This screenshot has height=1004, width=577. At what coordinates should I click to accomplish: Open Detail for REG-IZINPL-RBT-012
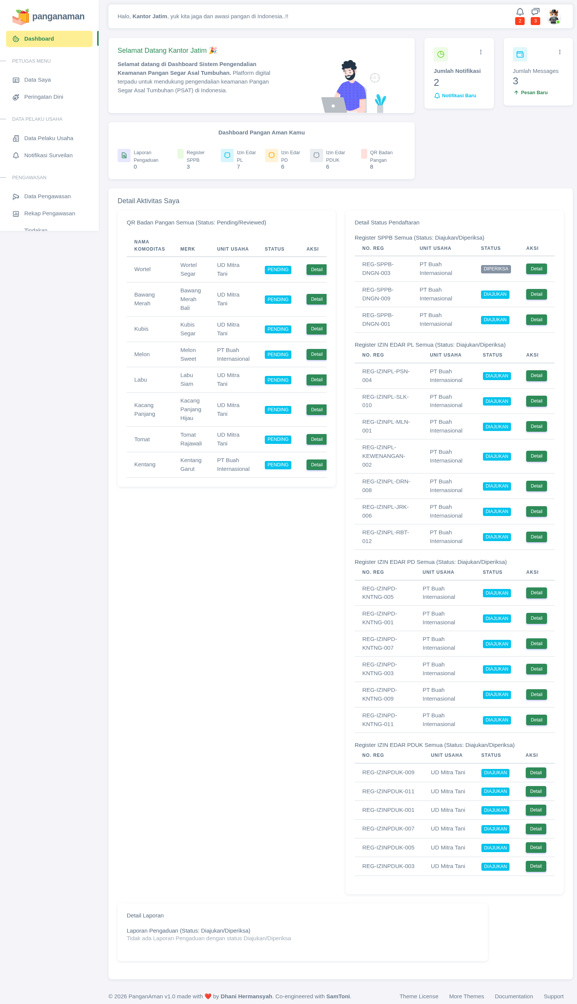click(536, 537)
